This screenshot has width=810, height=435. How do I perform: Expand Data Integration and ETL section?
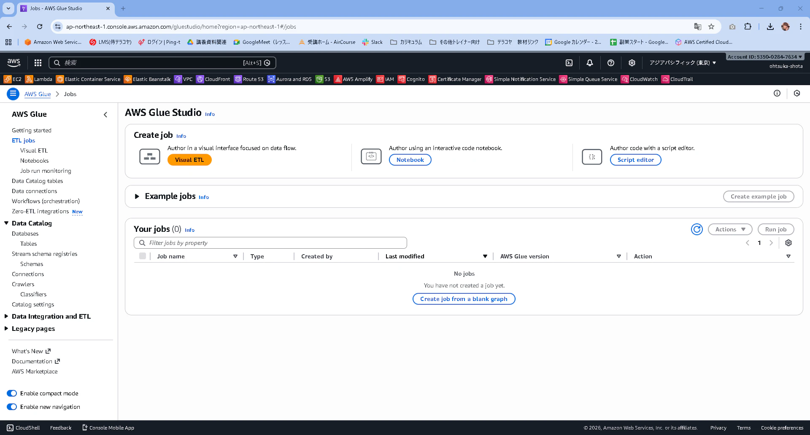point(6,316)
